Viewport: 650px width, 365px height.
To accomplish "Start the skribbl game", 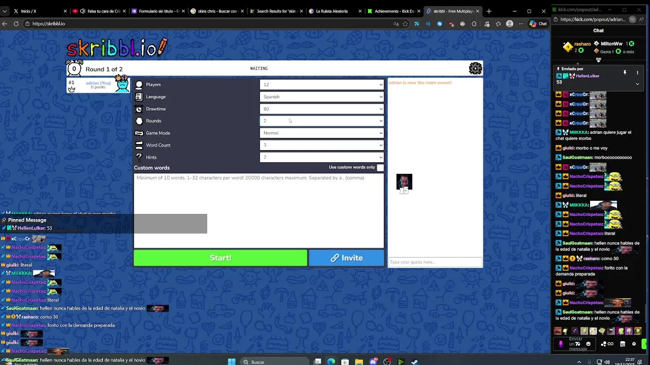I will pos(220,258).
